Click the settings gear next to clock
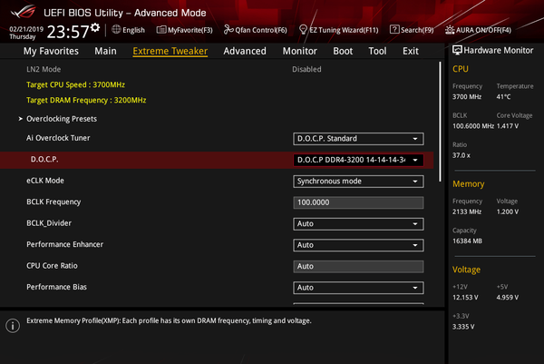 pyautogui.click(x=95, y=27)
